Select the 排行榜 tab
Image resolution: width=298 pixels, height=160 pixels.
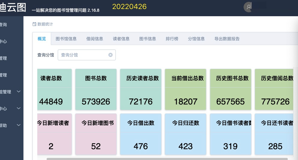172,39
